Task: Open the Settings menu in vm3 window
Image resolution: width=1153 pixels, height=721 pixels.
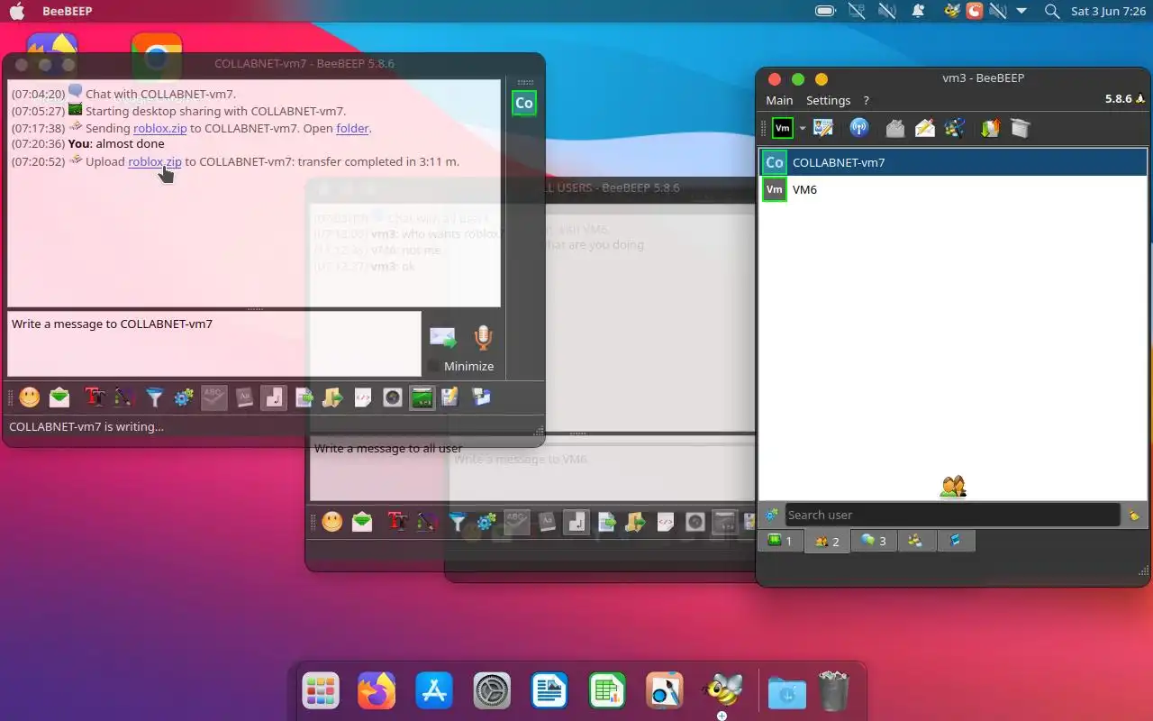Action: coord(828,100)
